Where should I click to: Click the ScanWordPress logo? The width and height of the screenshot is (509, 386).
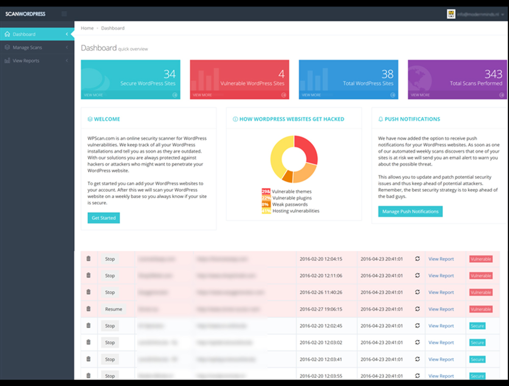click(x=25, y=14)
